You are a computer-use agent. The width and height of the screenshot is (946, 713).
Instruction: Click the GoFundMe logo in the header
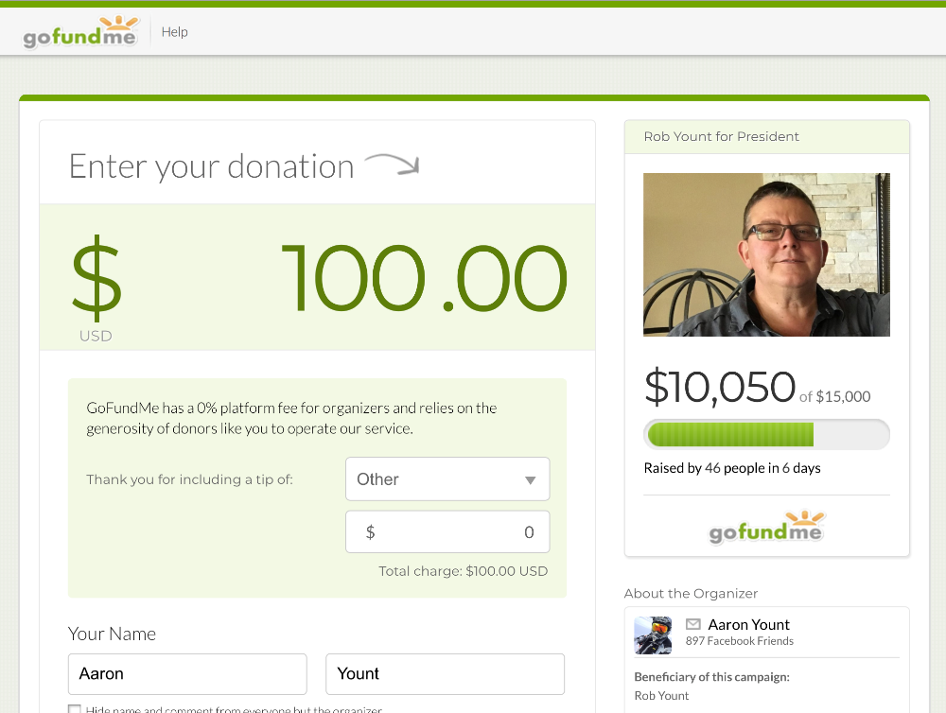coord(80,32)
